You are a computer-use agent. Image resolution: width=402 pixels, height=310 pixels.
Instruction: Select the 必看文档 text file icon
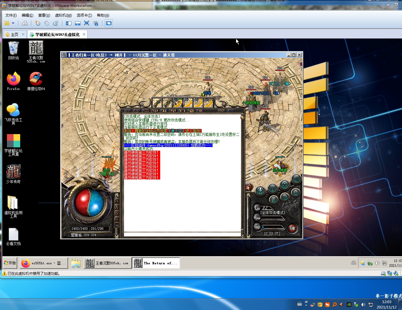[14, 237]
